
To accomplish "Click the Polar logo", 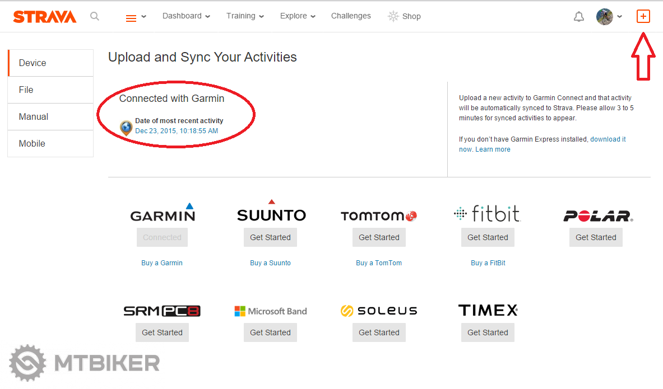I will (598, 216).
